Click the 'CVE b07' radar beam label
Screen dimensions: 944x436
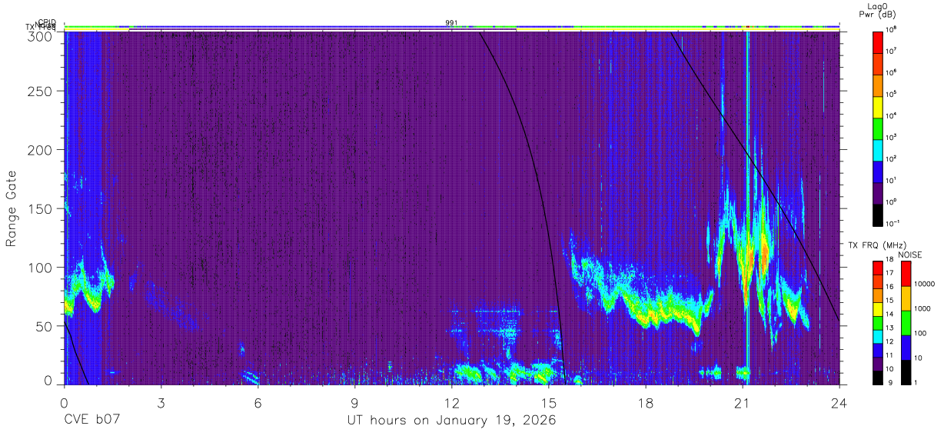[92, 421]
